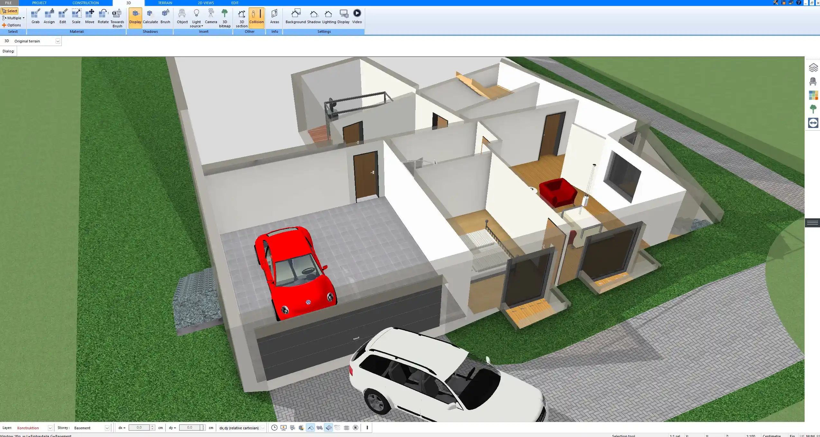The image size is (820, 437).
Task: Switch to the PROJECT tab
Action: click(39, 3)
